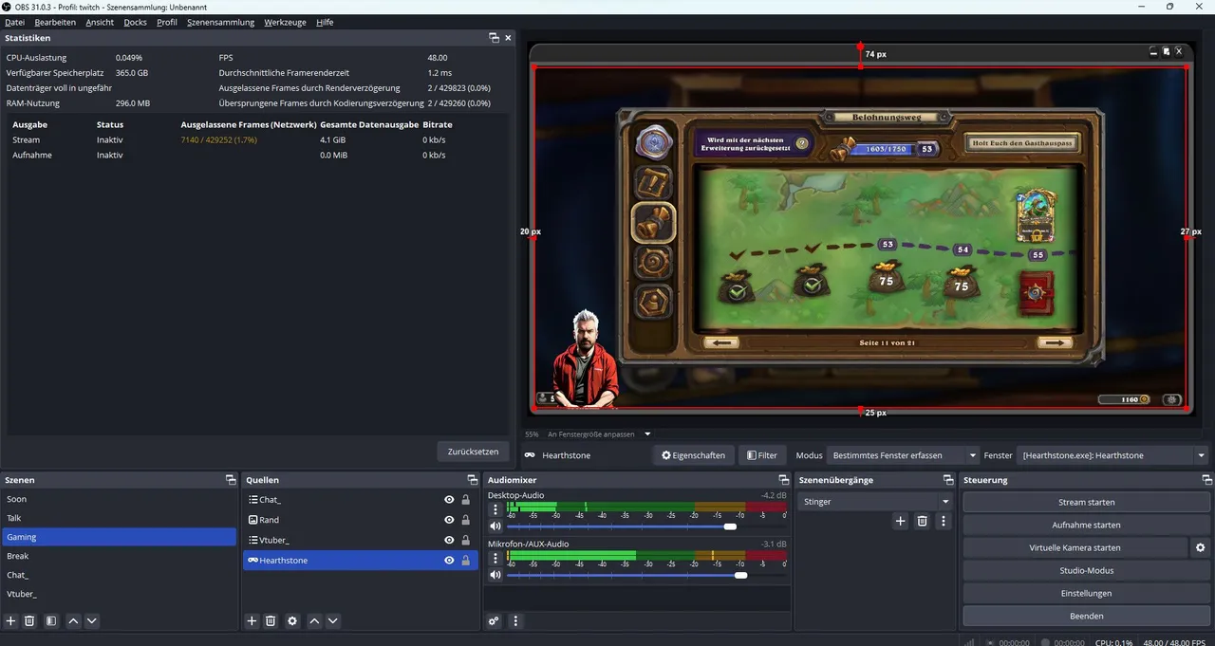Click Stream starten button

tap(1086, 502)
